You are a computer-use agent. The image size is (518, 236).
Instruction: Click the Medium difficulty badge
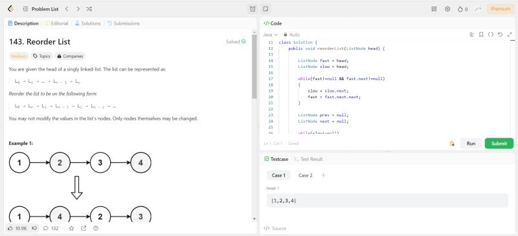pos(19,56)
